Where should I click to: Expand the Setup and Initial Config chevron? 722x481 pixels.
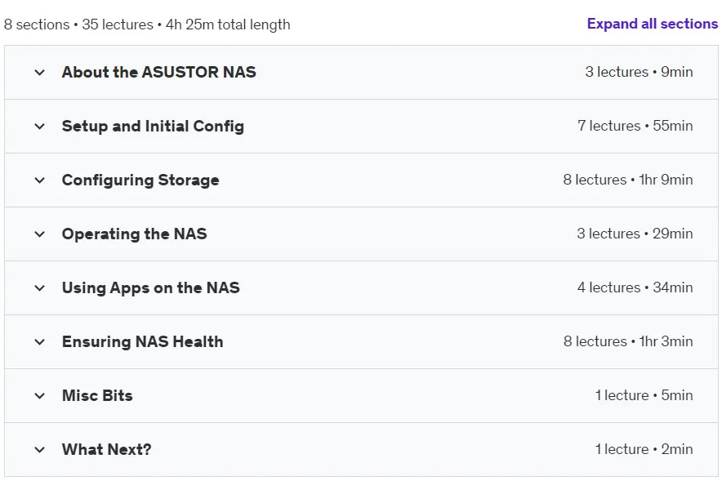pyautogui.click(x=39, y=126)
